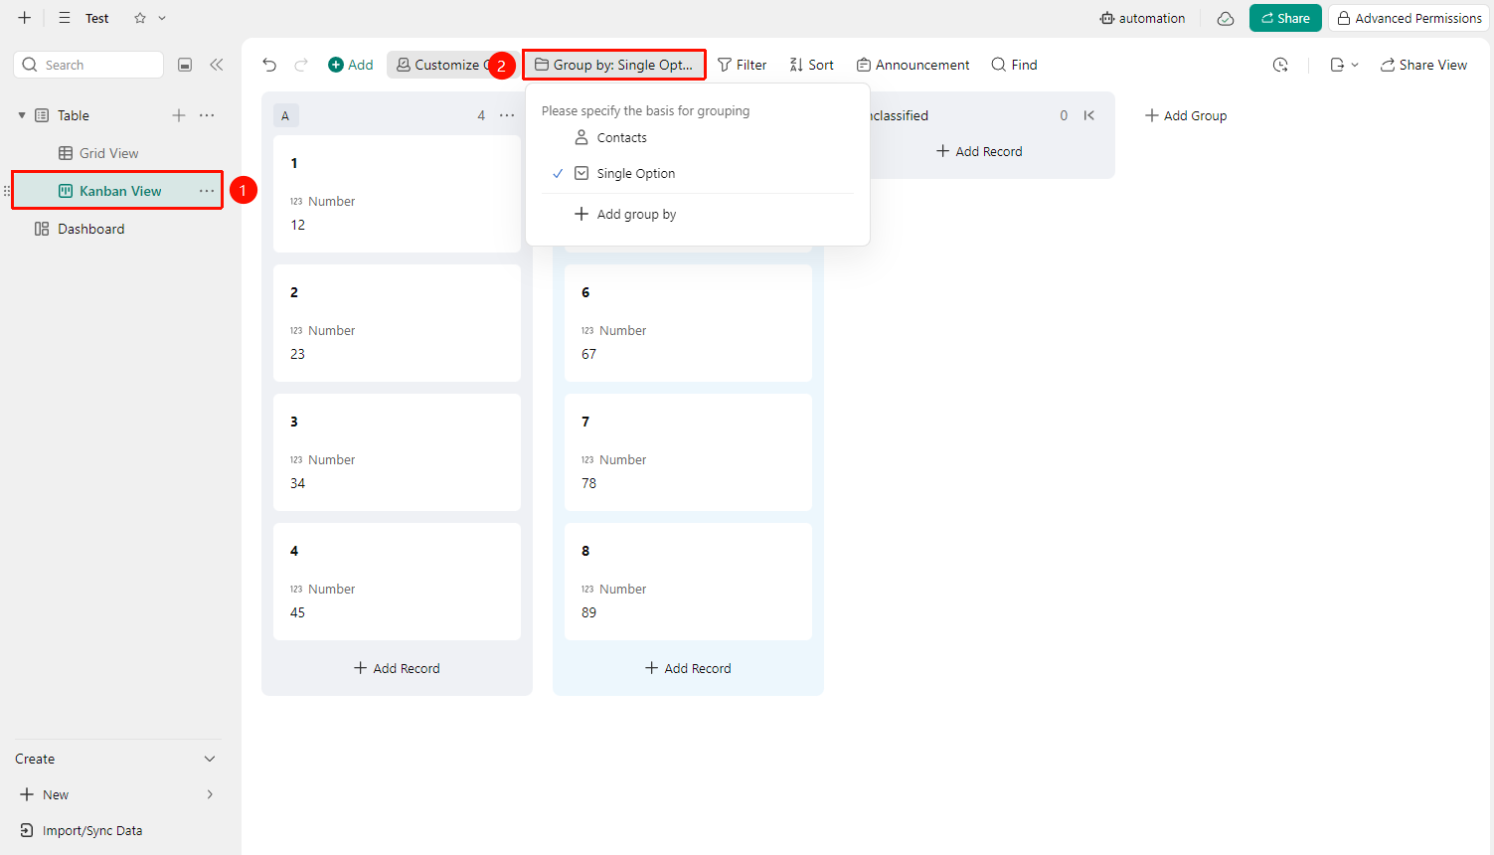
Task: Click Share View
Action: point(1423,65)
